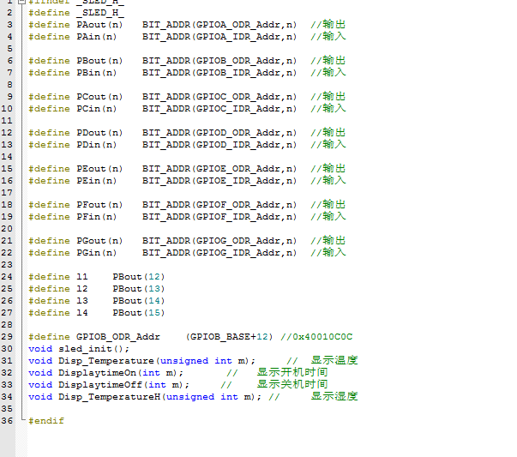
Task: Click 'BIT_ADDR(GPIOB_ODR_Addr,n)' on line 6
Action: point(219,61)
